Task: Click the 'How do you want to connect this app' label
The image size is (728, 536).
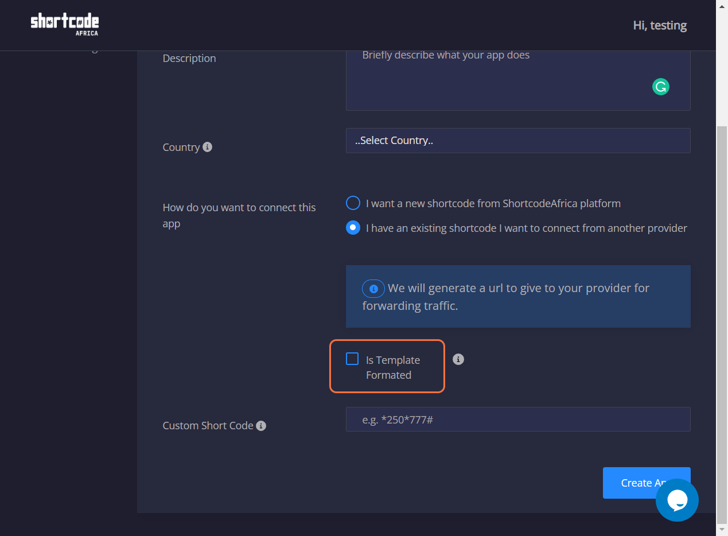Action: pyautogui.click(x=239, y=215)
